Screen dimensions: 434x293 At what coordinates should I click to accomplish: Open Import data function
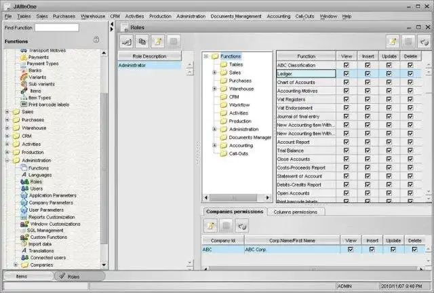(40, 244)
